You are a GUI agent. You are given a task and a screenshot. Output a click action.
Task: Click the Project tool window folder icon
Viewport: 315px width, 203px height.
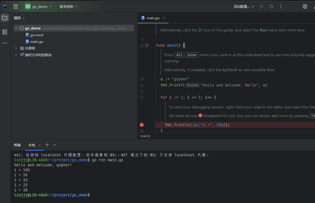click(x=5, y=18)
